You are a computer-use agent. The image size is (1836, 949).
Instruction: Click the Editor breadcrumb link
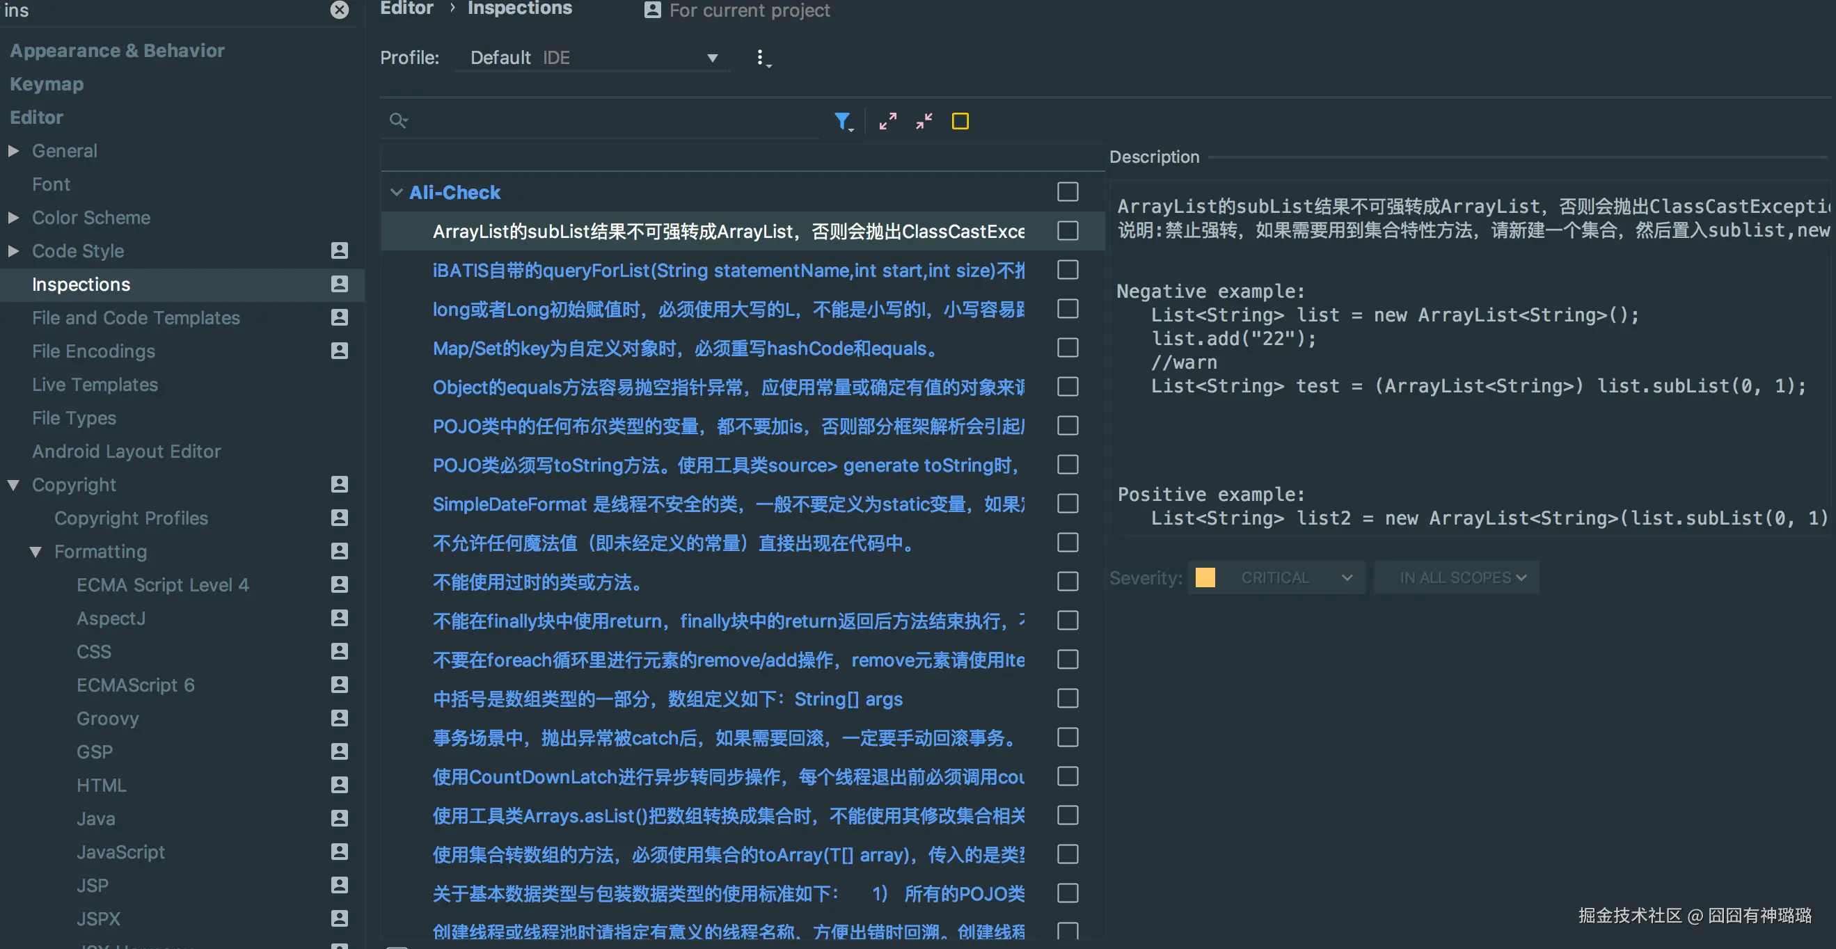(x=406, y=8)
